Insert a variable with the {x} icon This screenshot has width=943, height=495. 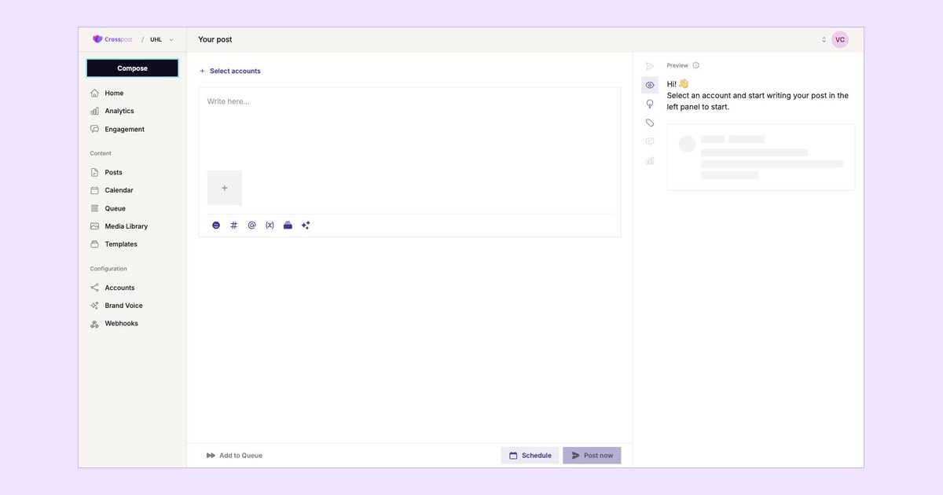(x=270, y=225)
